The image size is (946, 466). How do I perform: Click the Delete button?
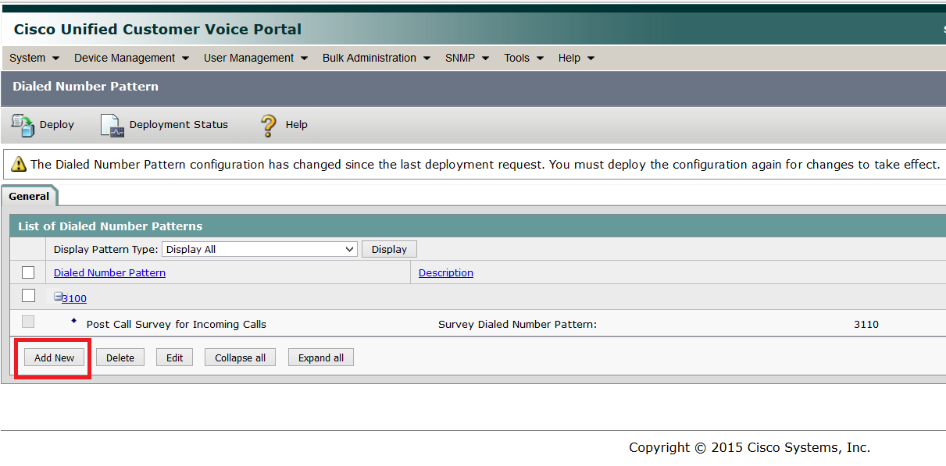(x=120, y=357)
